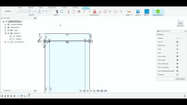The height and width of the screenshot is (105, 187).
Task: Play the design timeline
Action: tap(8, 96)
